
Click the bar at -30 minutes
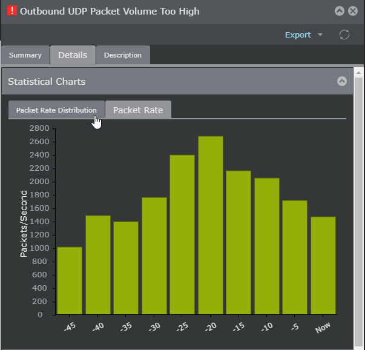154,256
